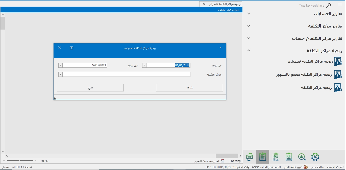The height and width of the screenshot is (170, 346).
Task: Open the money exchange icon in bottom navigation
Action: [250, 157]
